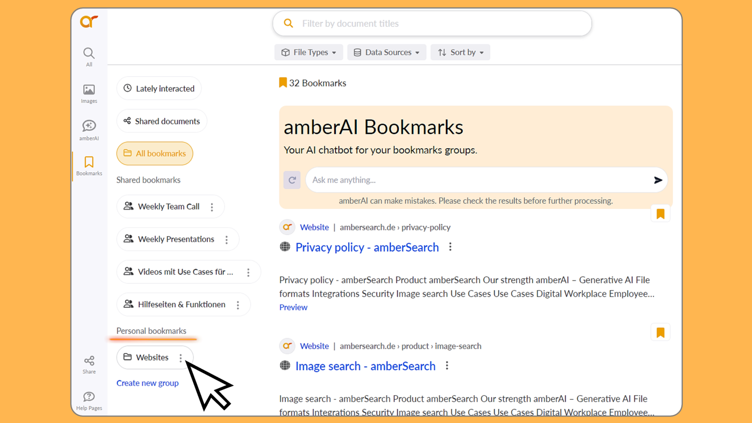Open the File Types dropdown
752x423 pixels.
(x=309, y=52)
